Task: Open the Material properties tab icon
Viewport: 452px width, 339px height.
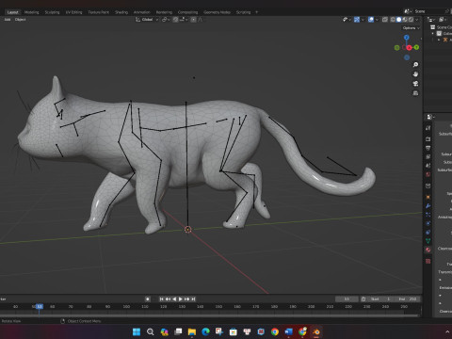Action: tap(428, 250)
